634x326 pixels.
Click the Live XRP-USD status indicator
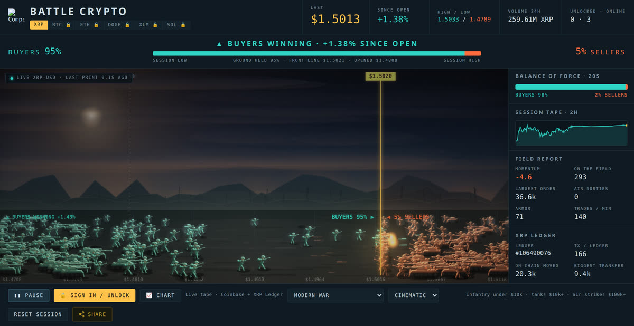tap(69, 78)
